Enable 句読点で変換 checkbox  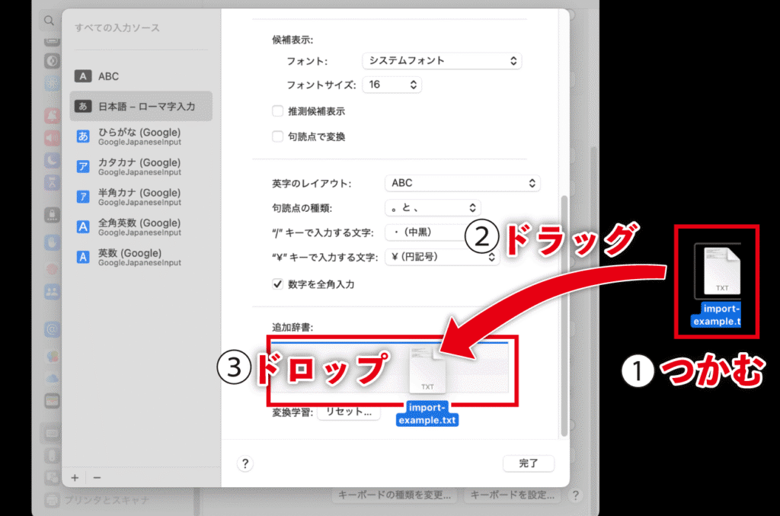[278, 137]
